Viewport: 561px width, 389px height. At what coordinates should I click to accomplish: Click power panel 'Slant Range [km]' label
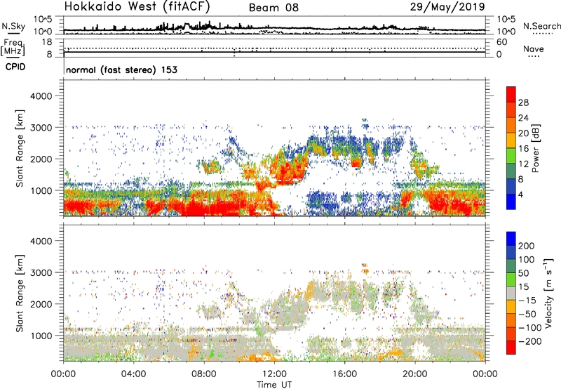(20, 148)
